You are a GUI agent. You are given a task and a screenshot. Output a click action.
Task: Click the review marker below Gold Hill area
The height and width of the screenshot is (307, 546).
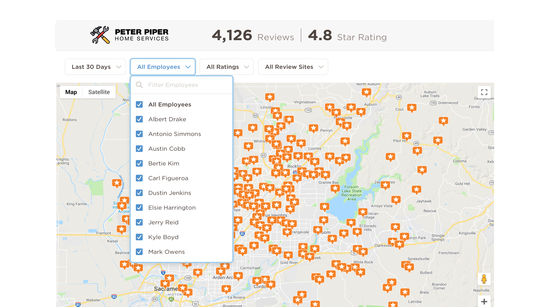coord(416,190)
